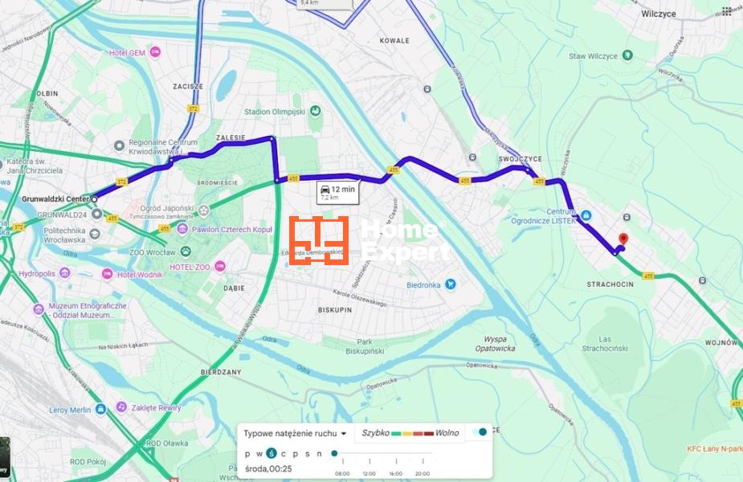The height and width of the screenshot is (482, 743).
Task: Open the 12 min route info label
Action: coord(338,192)
